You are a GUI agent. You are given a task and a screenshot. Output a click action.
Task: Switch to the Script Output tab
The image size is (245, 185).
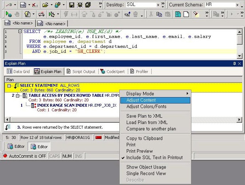81,72
